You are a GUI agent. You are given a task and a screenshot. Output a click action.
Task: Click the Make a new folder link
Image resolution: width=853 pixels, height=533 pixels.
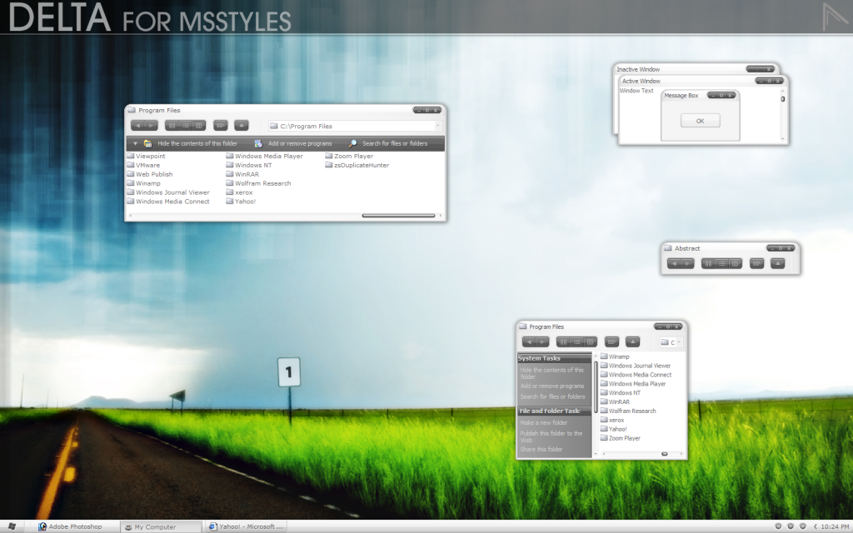[543, 422]
